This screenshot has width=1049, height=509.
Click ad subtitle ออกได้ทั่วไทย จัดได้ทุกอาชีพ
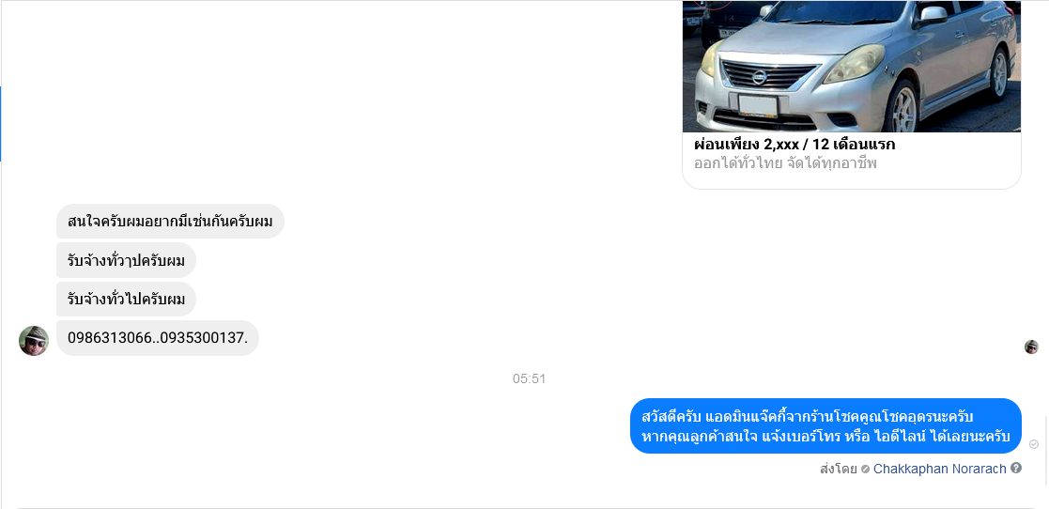pyautogui.click(x=785, y=163)
